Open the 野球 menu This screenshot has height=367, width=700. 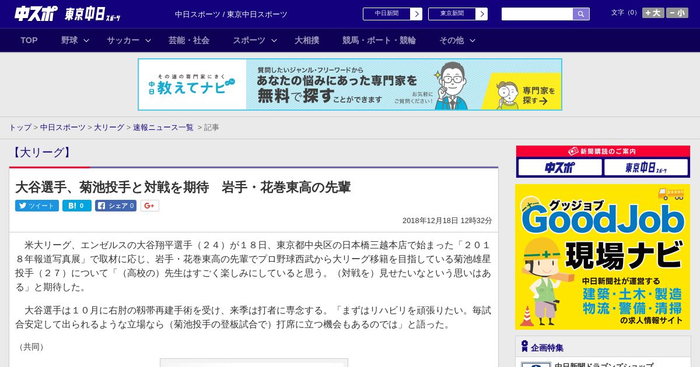click(x=69, y=40)
